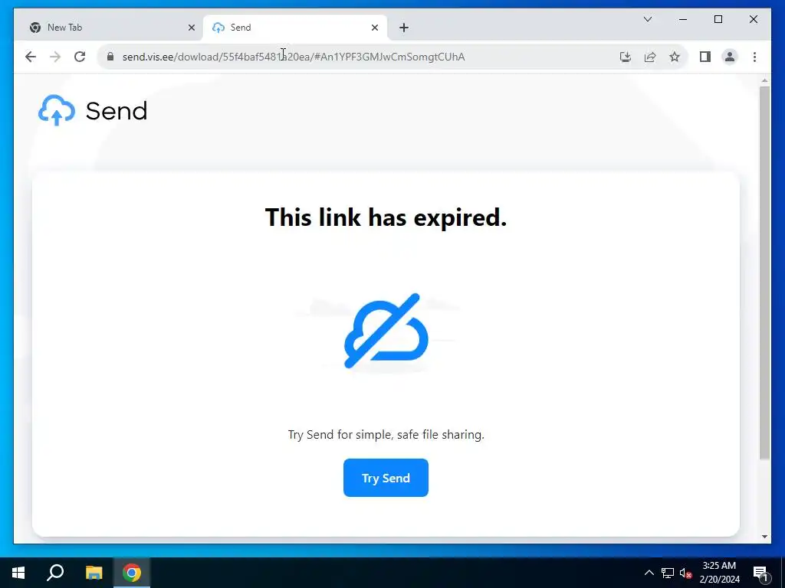
Task: Open a new tab with the plus button
Action: point(404,28)
